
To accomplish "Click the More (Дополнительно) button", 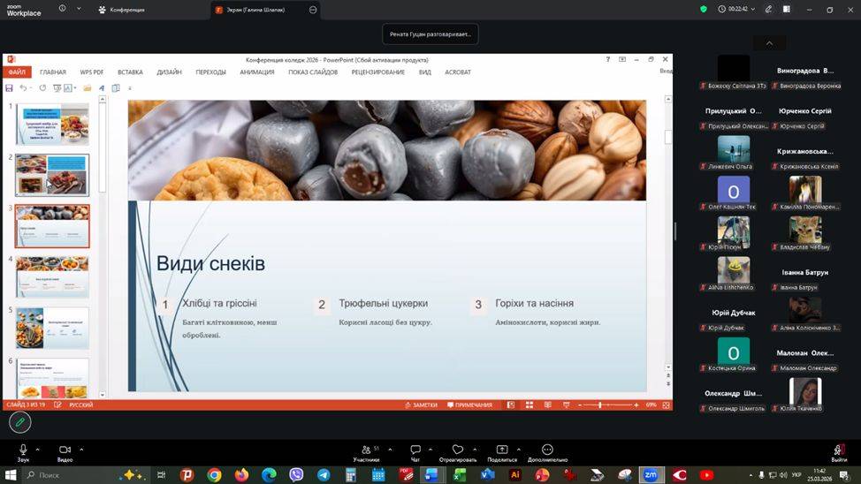I will (547, 450).
